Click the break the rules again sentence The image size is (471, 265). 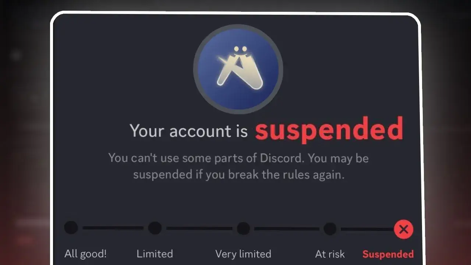pos(239,174)
